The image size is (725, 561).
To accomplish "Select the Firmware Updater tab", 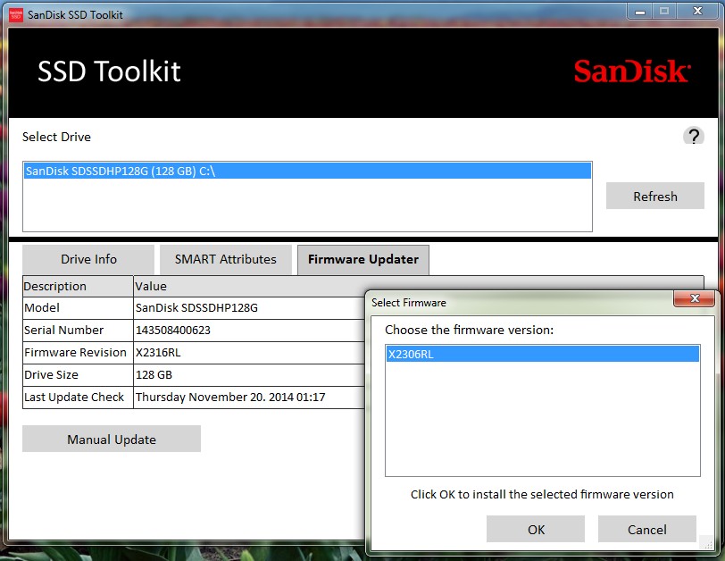I will 363,259.
